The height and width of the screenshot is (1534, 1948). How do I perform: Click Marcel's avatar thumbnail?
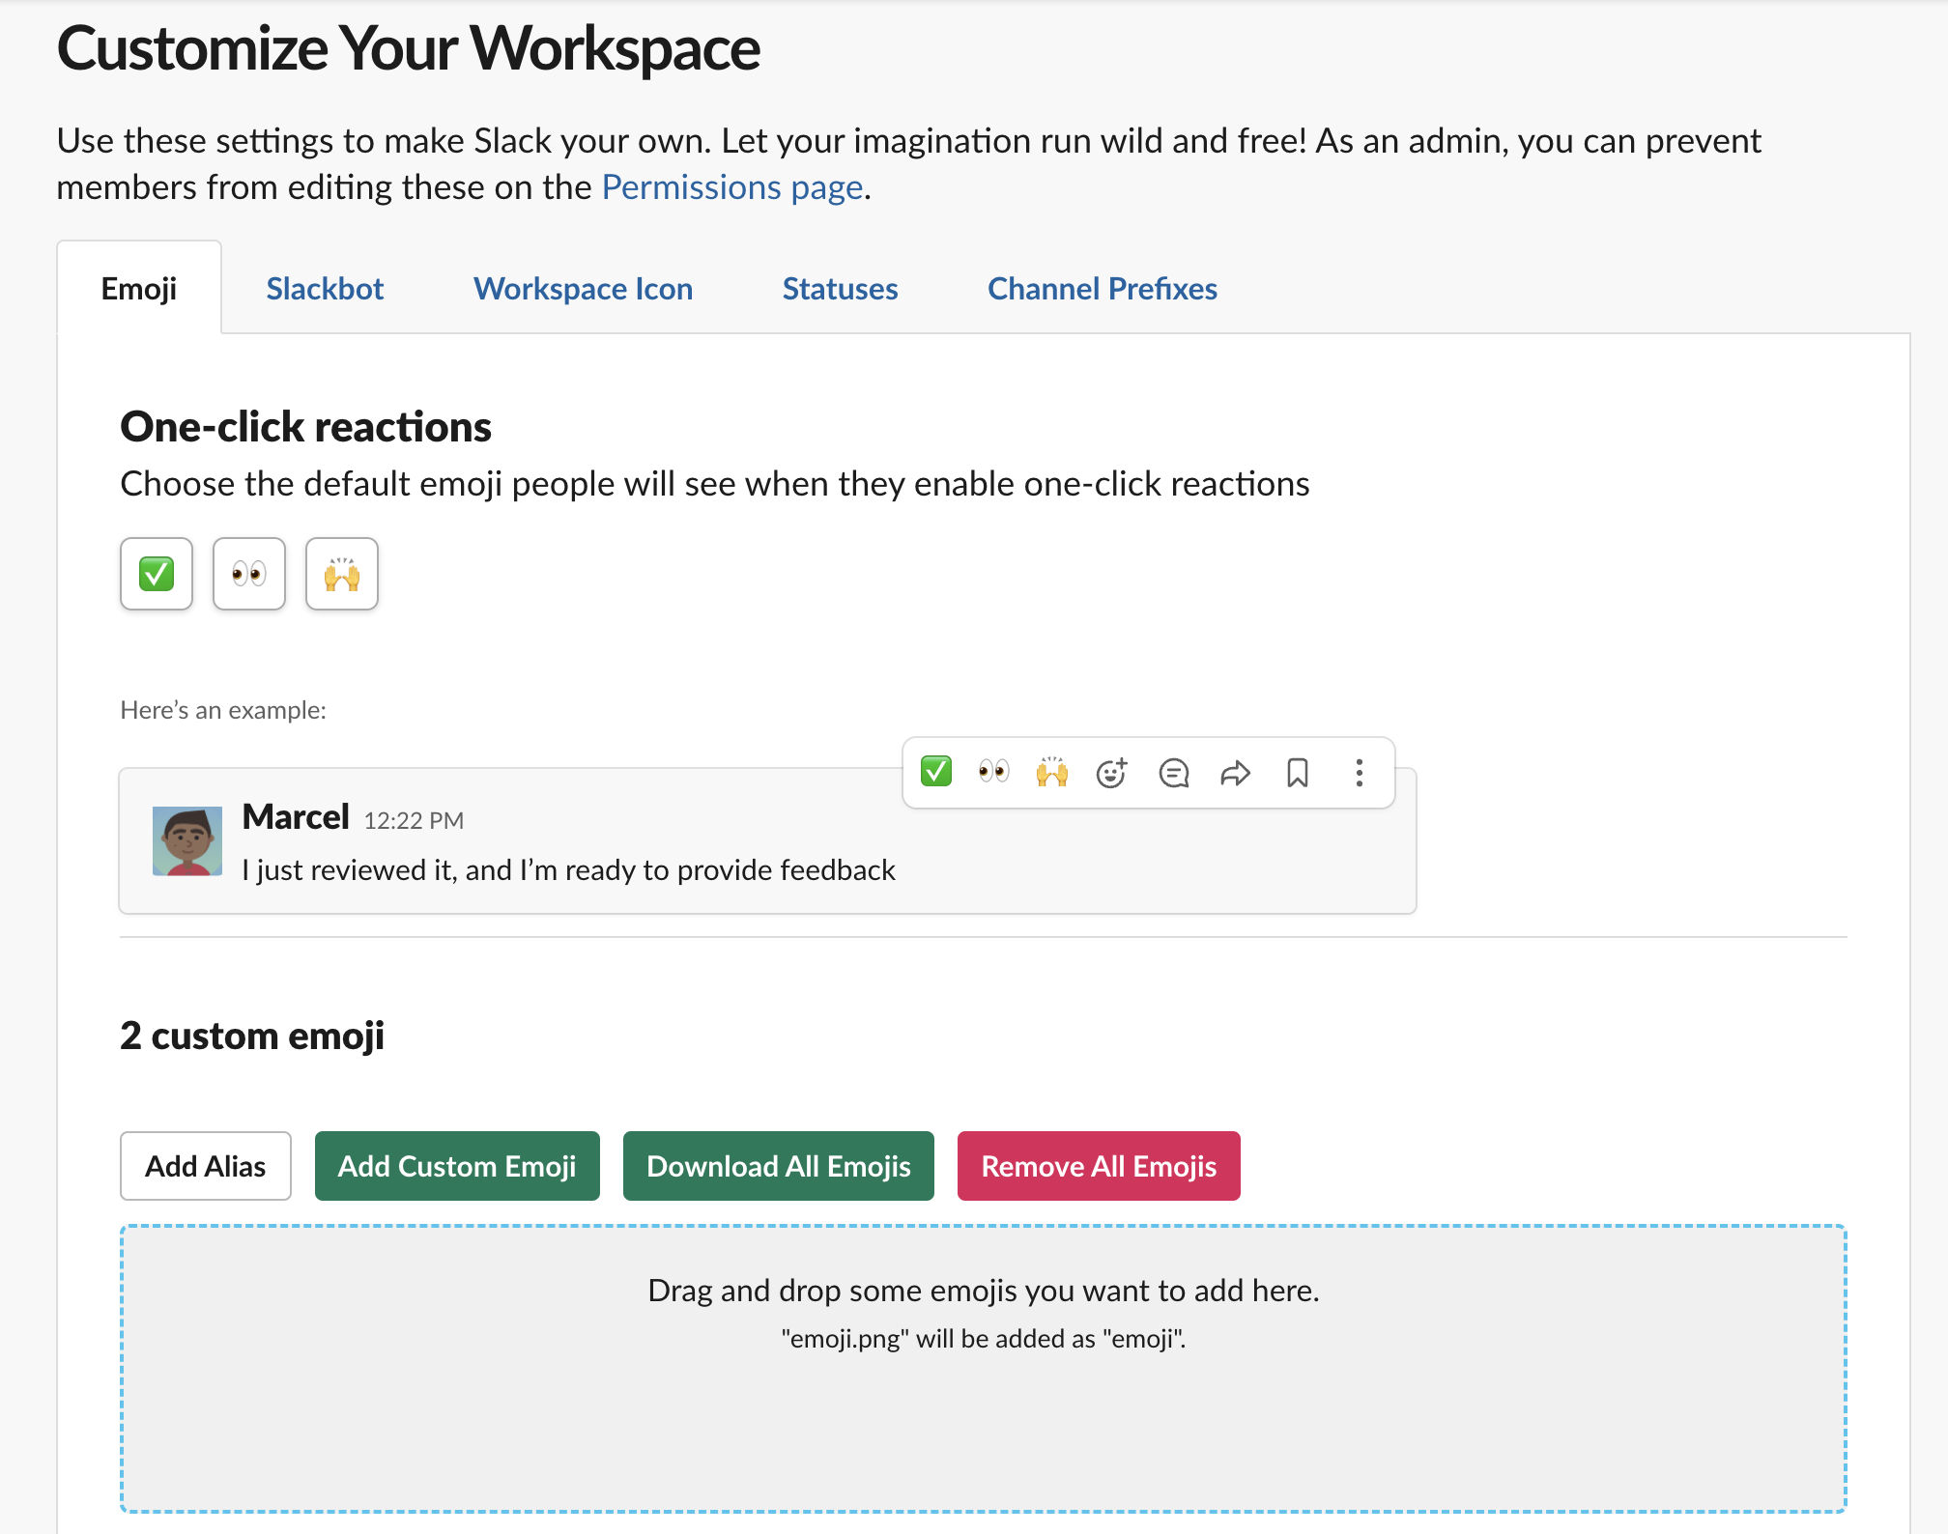[x=187, y=841]
